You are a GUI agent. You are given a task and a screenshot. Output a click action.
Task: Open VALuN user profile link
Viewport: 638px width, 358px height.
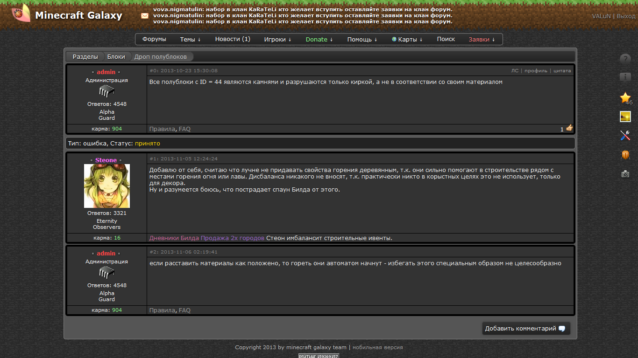pos(601,16)
